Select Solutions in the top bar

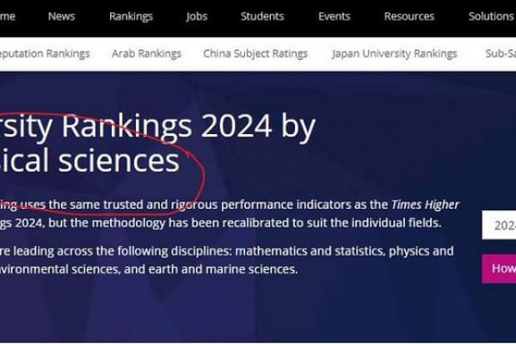point(491,16)
